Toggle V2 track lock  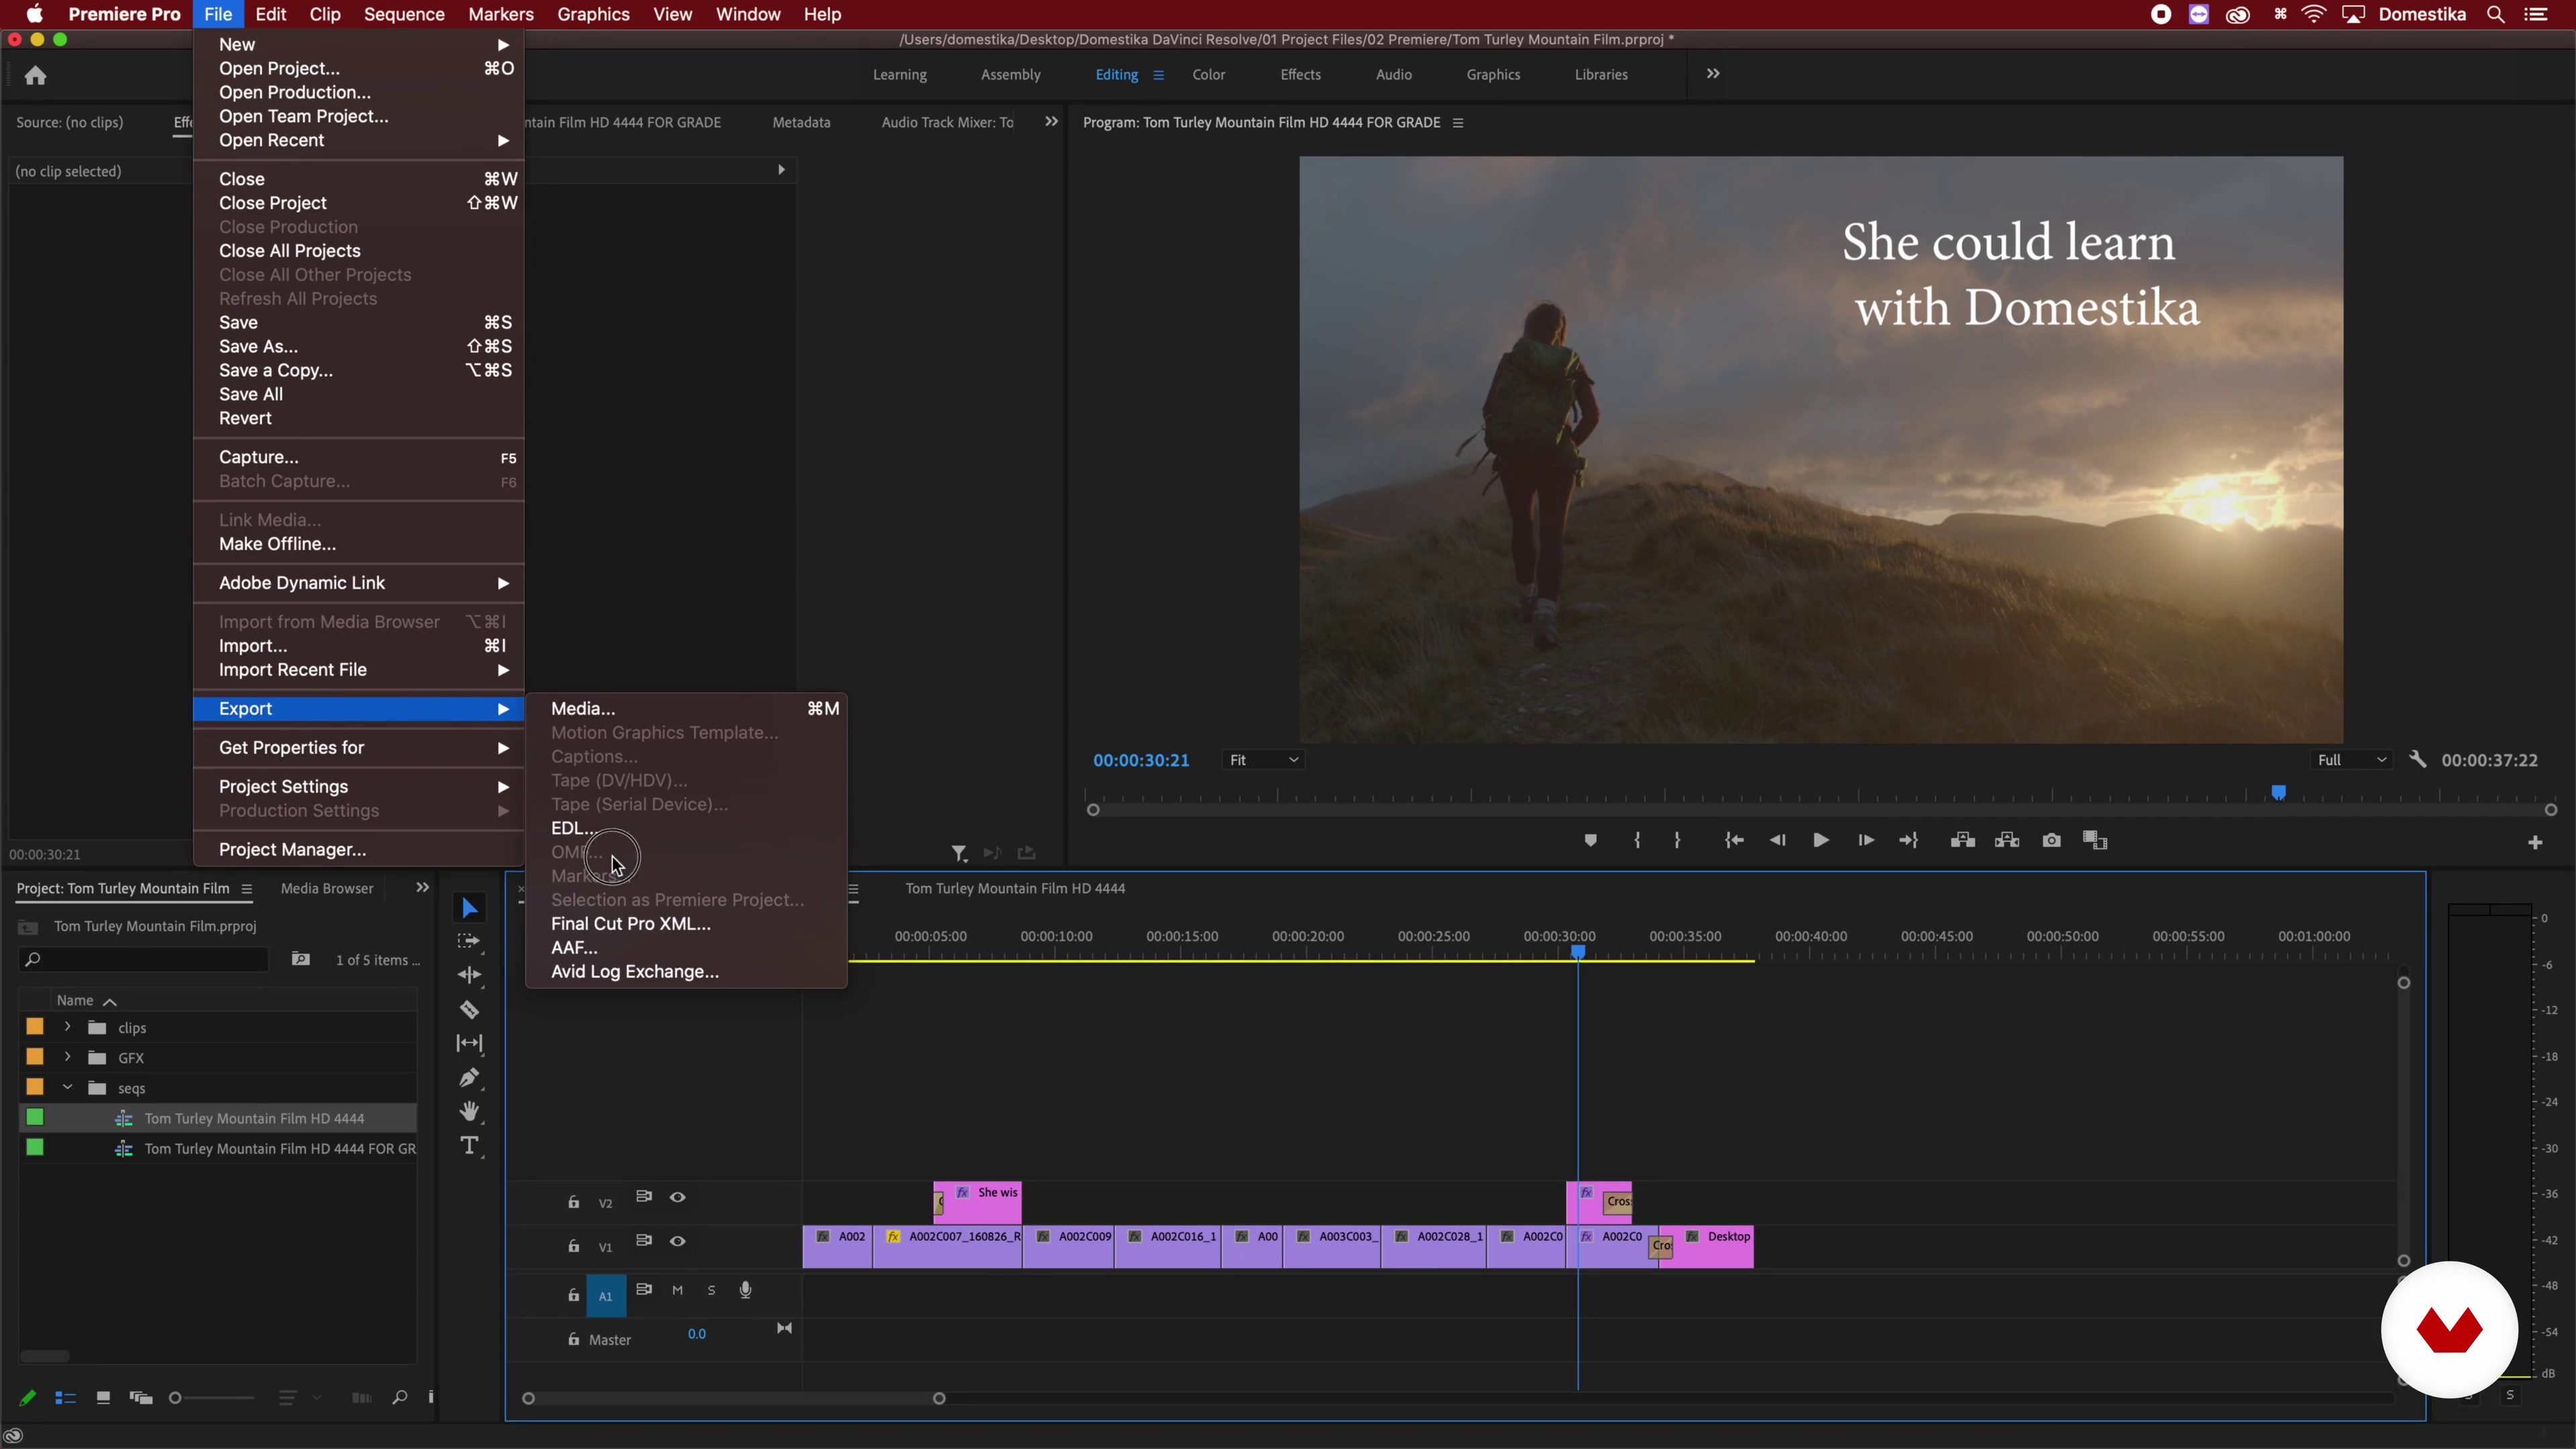pyautogui.click(x=573, y=1202)
